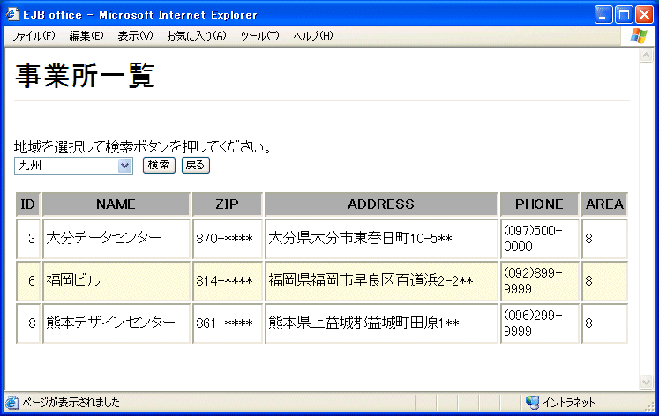Viewport: 659px width, 416px height.
Task: Click phone number (092)899-9999
Action: pyautogui.click(x=533, y=281)
